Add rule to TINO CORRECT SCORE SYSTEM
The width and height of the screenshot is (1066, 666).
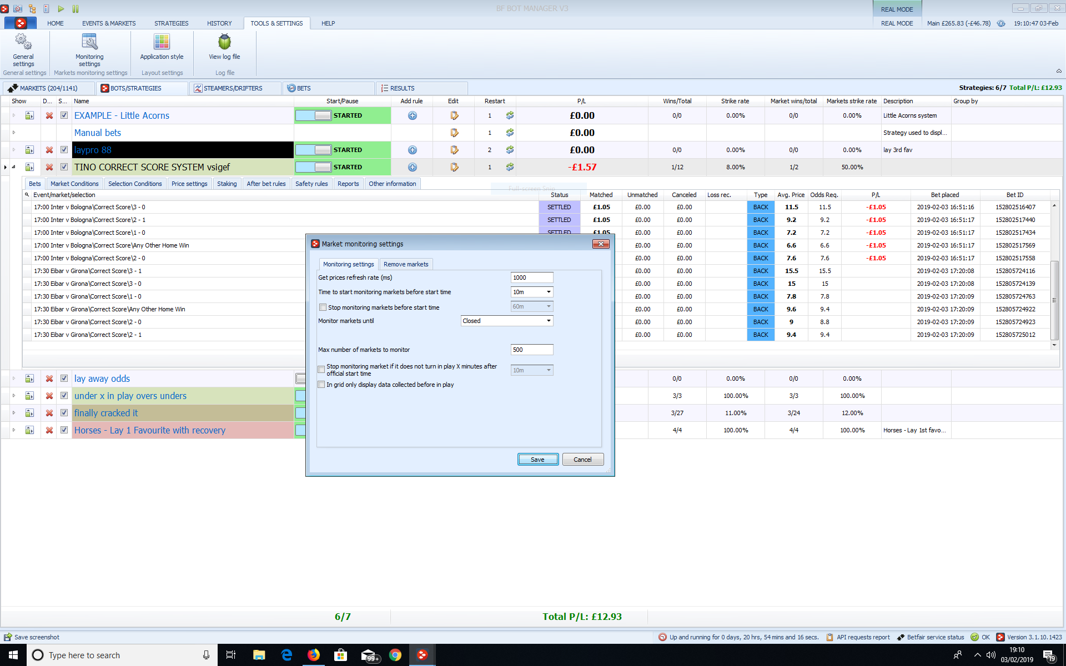tap(413, 167)
